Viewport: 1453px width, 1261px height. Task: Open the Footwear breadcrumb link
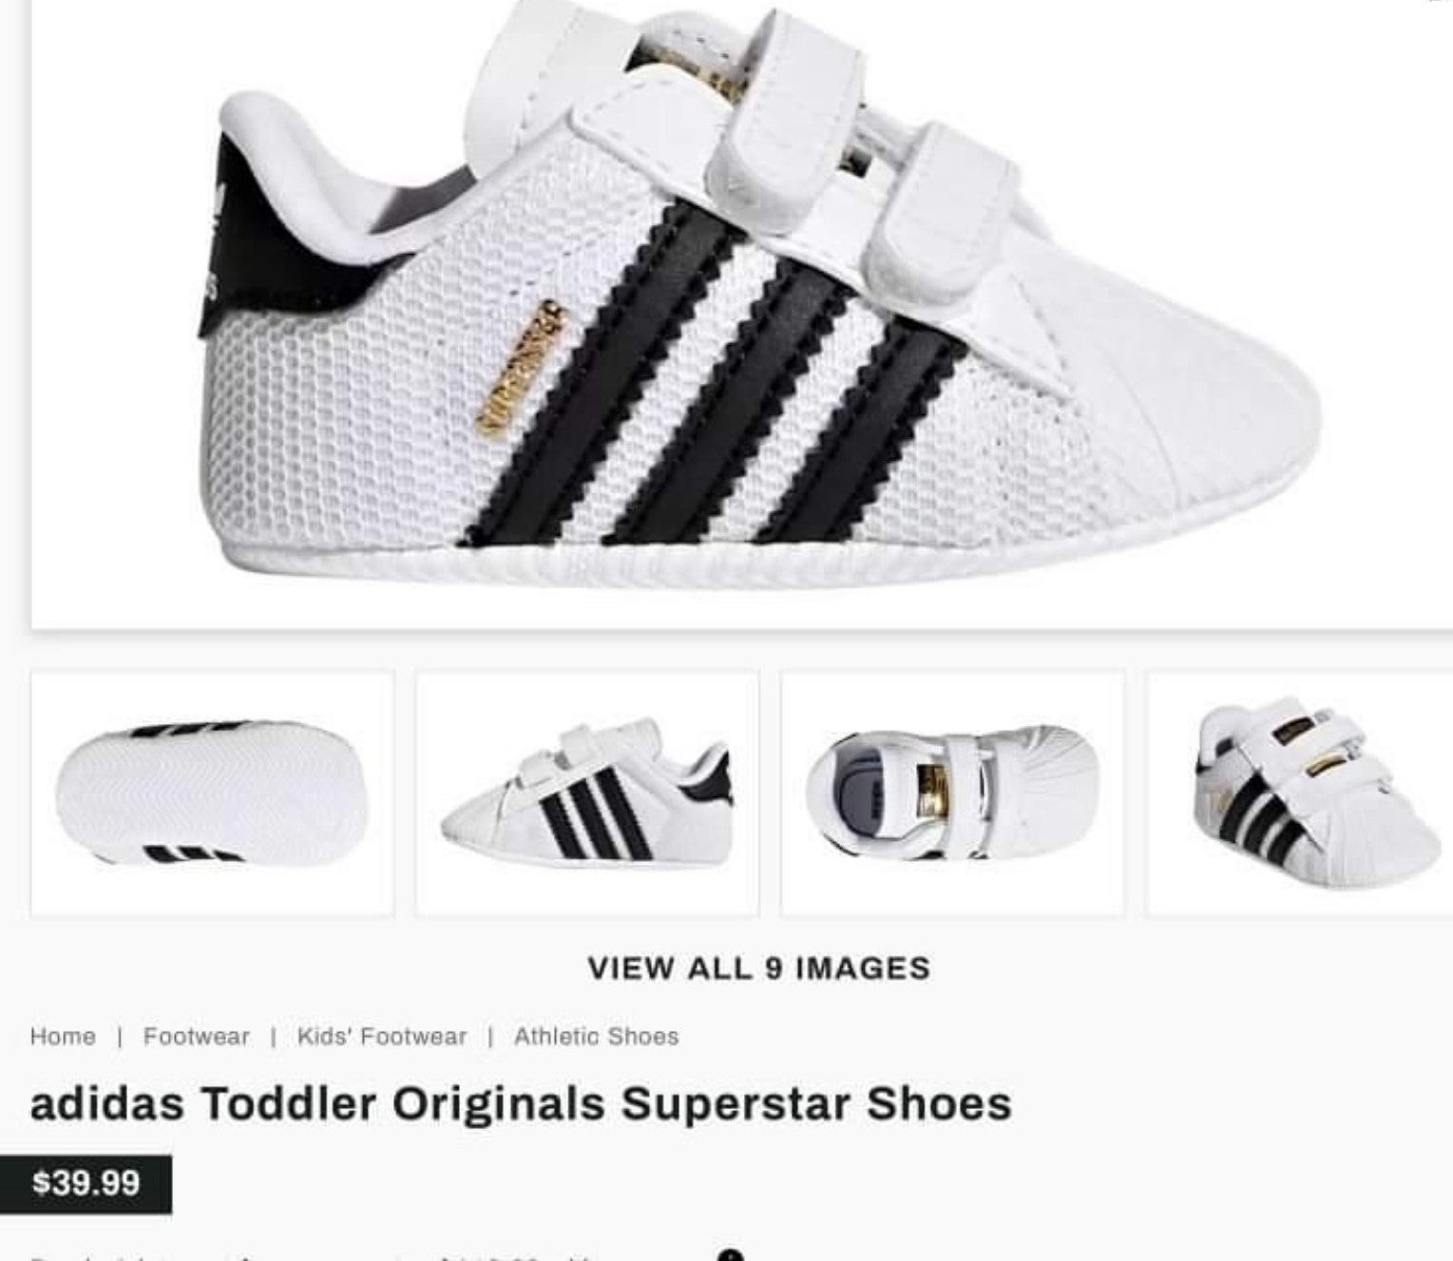[x=197, y=1036]
